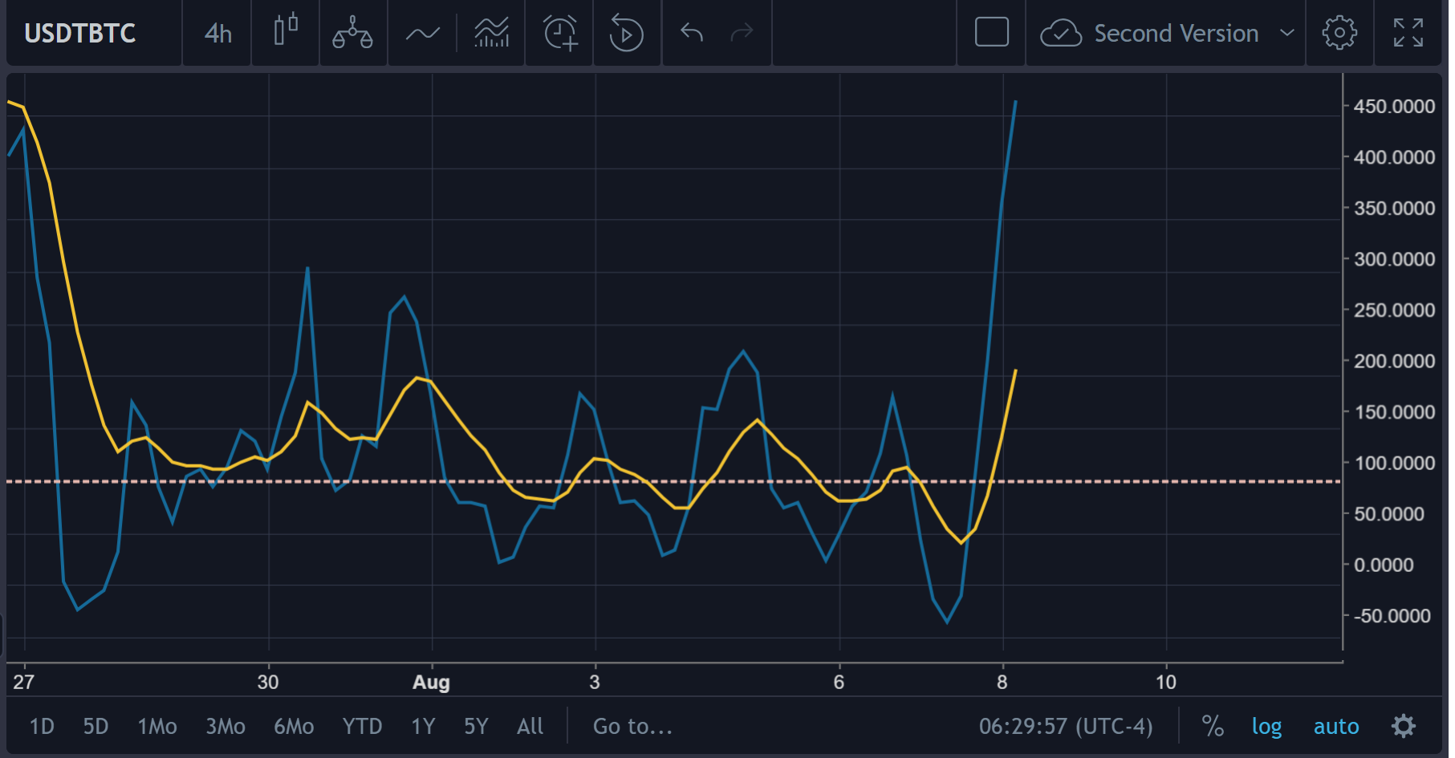Set date range to 6Mo
The width and height of the screenshot is (1455, 758).
click(294, 727)
